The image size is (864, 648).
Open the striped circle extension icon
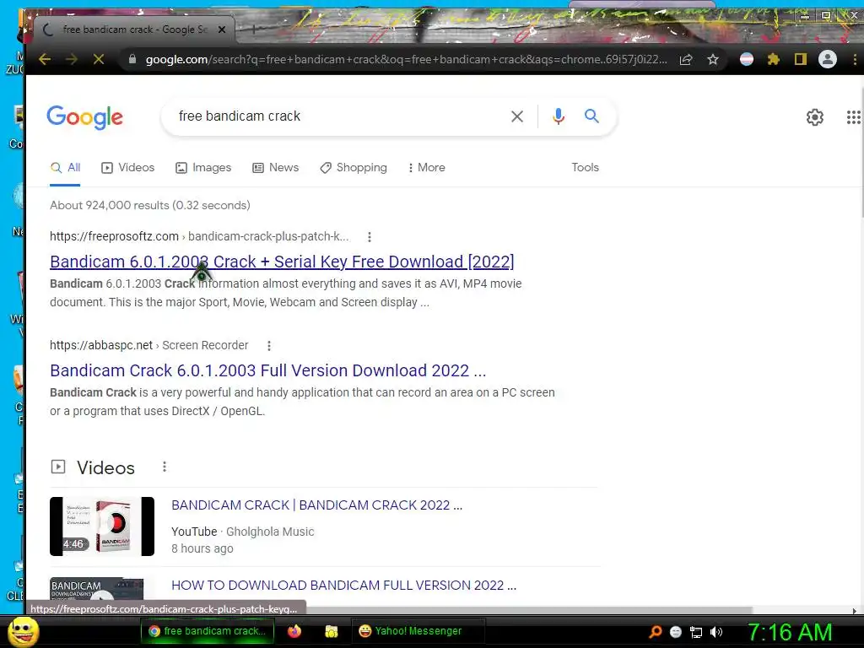tap(747, 59)
